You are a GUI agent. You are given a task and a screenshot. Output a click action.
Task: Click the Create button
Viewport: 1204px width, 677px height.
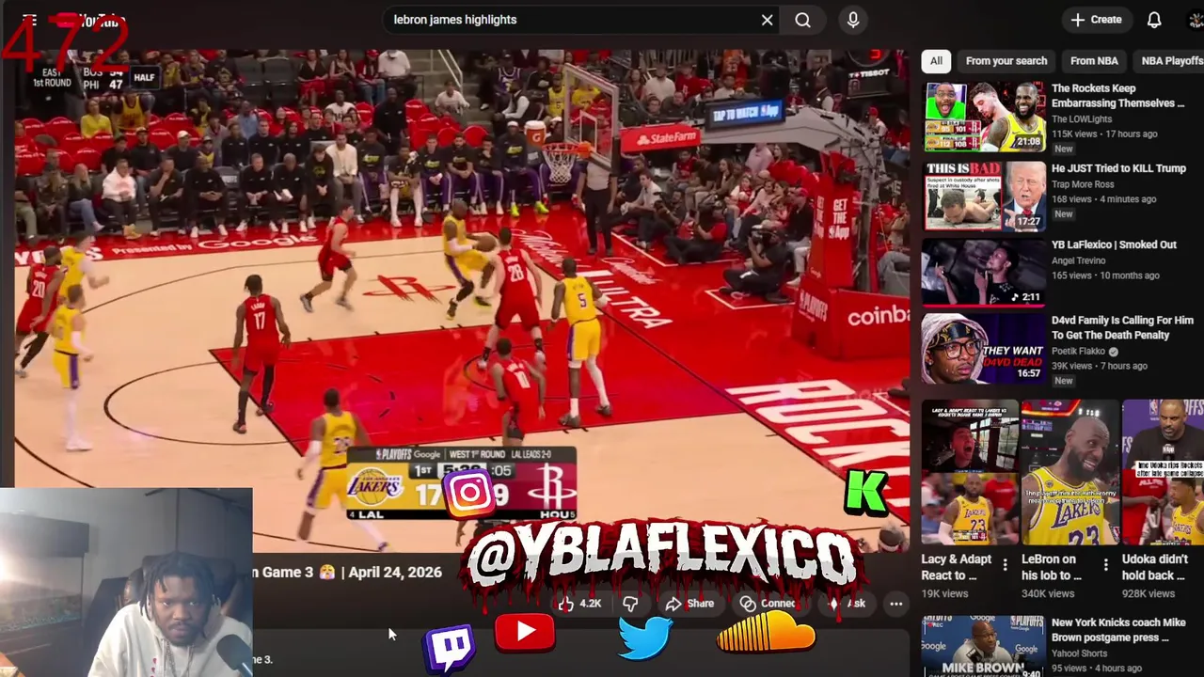1097,20
